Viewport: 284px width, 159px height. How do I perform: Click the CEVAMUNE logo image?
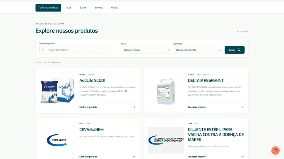point(57,140)
